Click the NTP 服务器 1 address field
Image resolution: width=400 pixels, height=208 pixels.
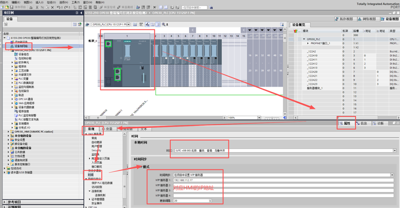point(283,180)
